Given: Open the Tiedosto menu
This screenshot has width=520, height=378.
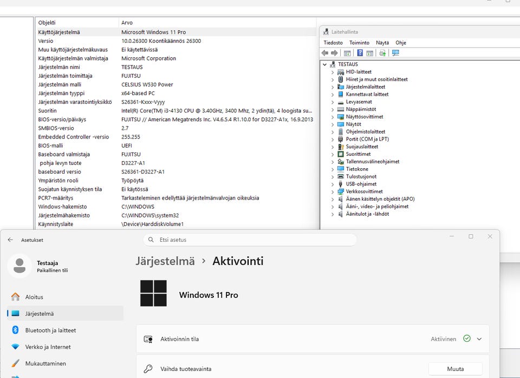Looking at the screenshot, I should pyautogui.click(x=333, y=43).
